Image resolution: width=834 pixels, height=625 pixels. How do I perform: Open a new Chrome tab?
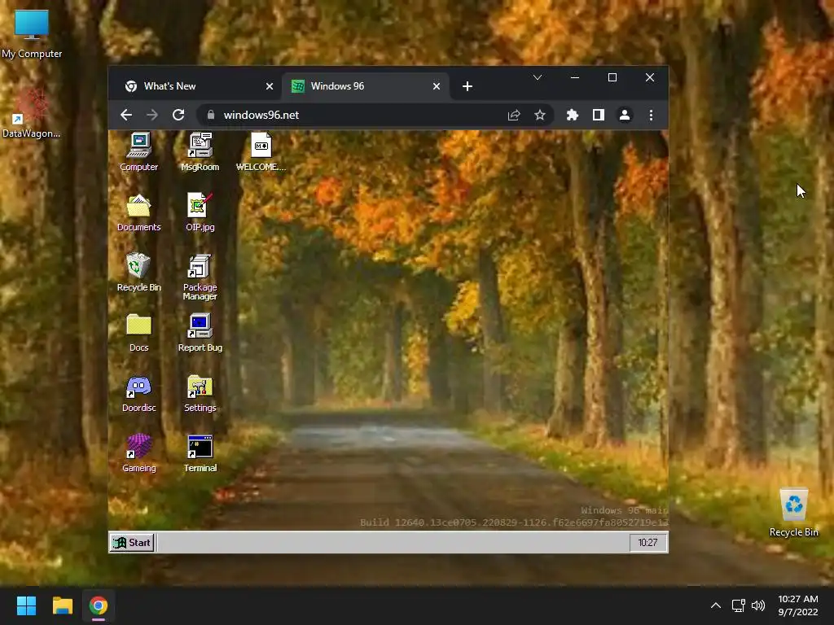[x=467, y=86]
